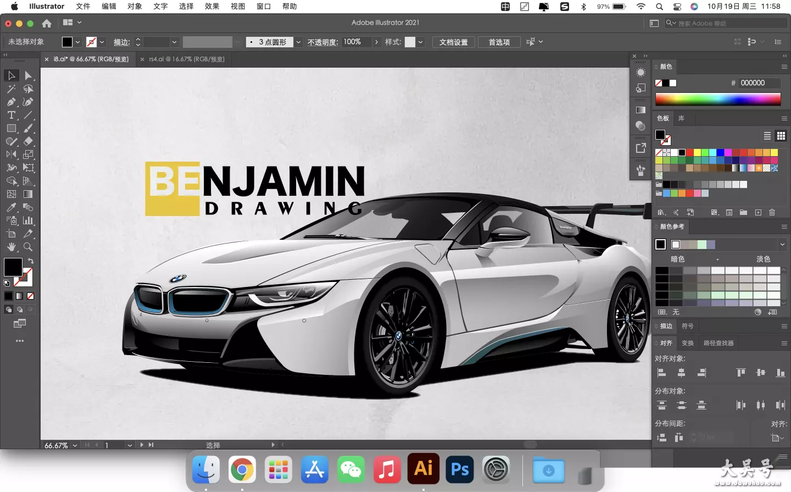Image resolution: width=791 pixels, height=492 pixels.
Task: Select the Mesh tool
Action: coord(12,194)
